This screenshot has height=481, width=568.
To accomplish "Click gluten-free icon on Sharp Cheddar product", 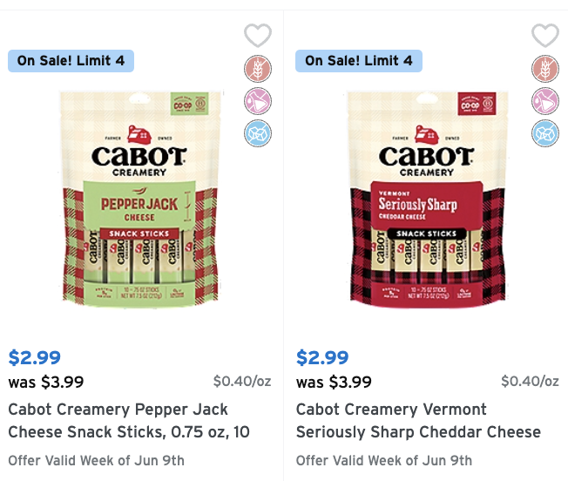I will tap(545, 69).
